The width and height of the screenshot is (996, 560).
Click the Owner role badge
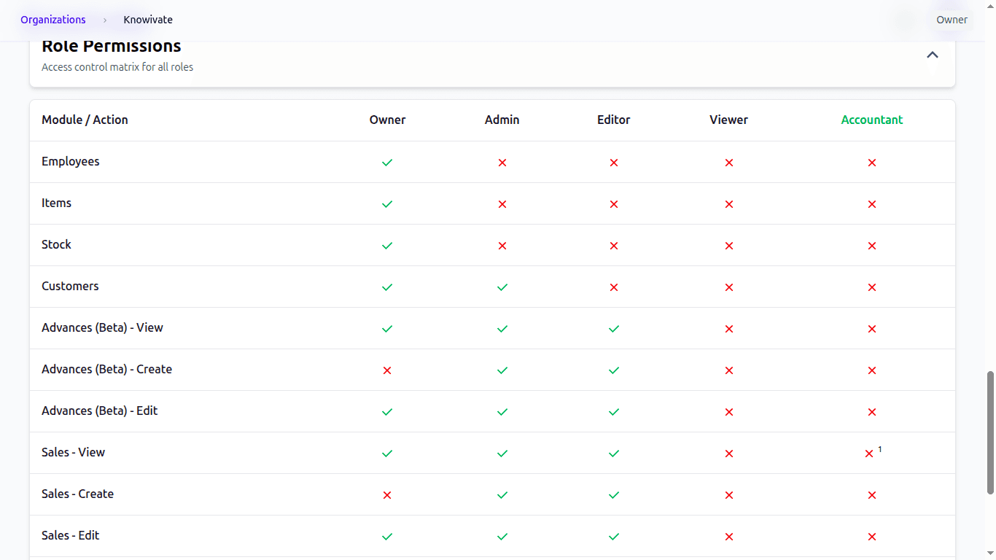[x=952, y=20]
